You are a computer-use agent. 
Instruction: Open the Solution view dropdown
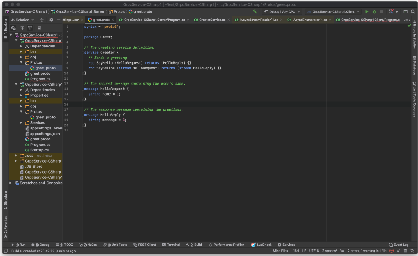point(23,20)
